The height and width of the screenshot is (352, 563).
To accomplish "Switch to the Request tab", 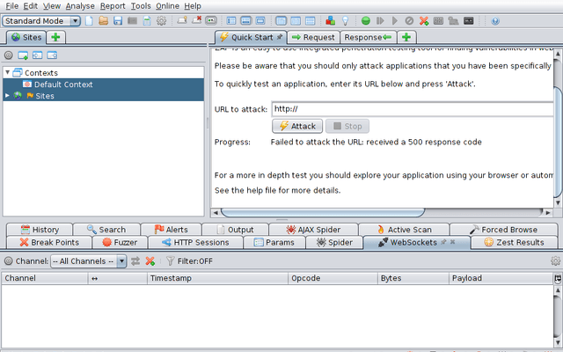I will point(313,37).
